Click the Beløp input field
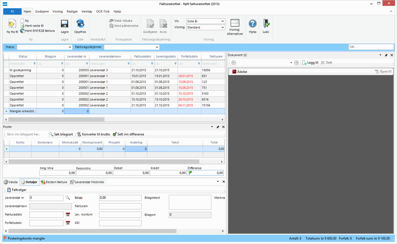This screenshot has height=244, width=397. (x=120, y=198)
